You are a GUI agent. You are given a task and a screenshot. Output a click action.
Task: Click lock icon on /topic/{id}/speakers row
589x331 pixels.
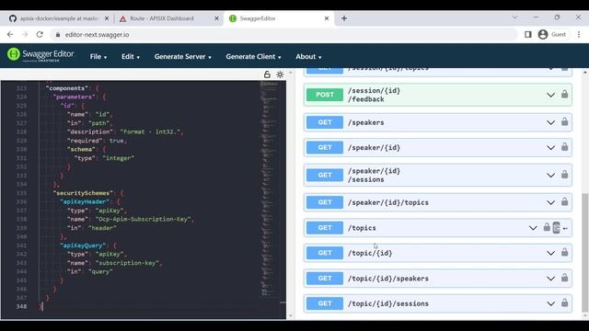click(564, 278)
